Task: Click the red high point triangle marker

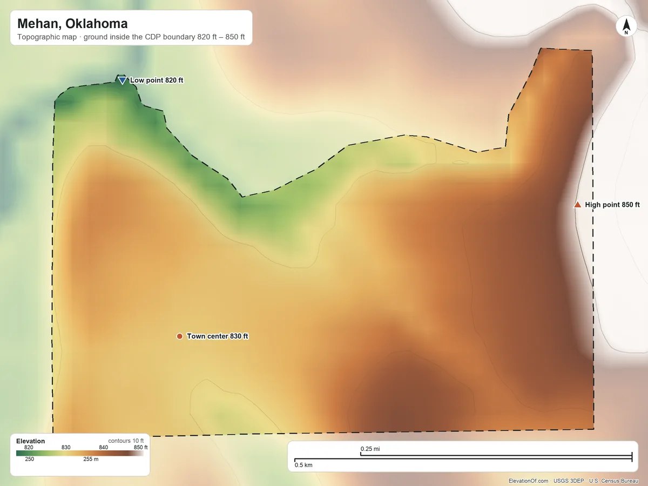Action: tap(578, 204)
